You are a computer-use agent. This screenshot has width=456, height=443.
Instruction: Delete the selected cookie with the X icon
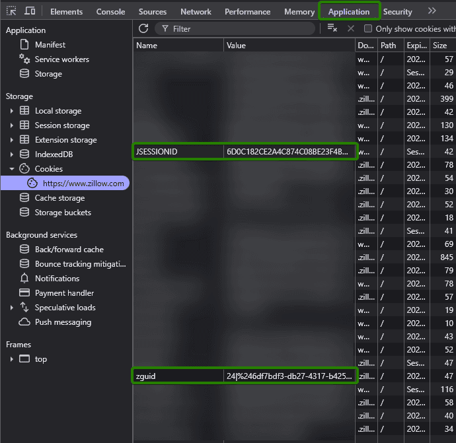(x=351, y=28)
